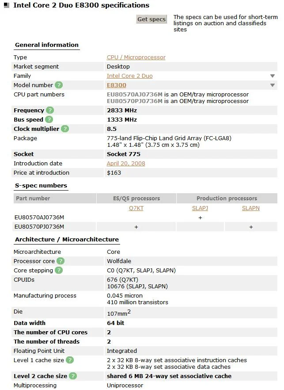Follow the Intel Core 2 Duo link

tap(130, 76)
